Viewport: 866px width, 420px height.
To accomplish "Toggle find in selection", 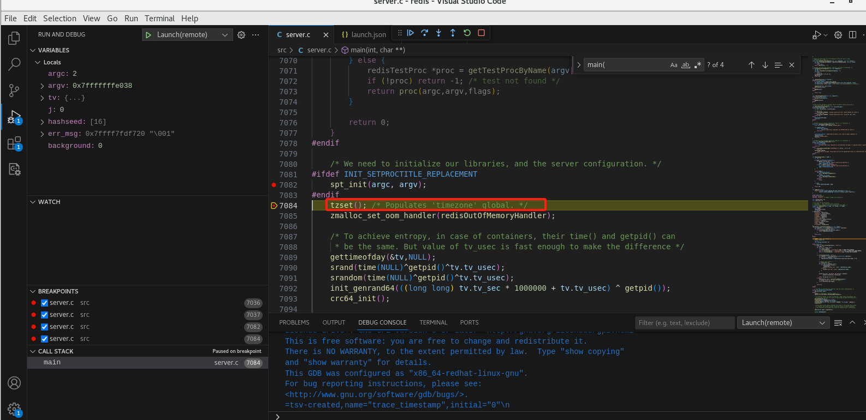I will (779, 65).
